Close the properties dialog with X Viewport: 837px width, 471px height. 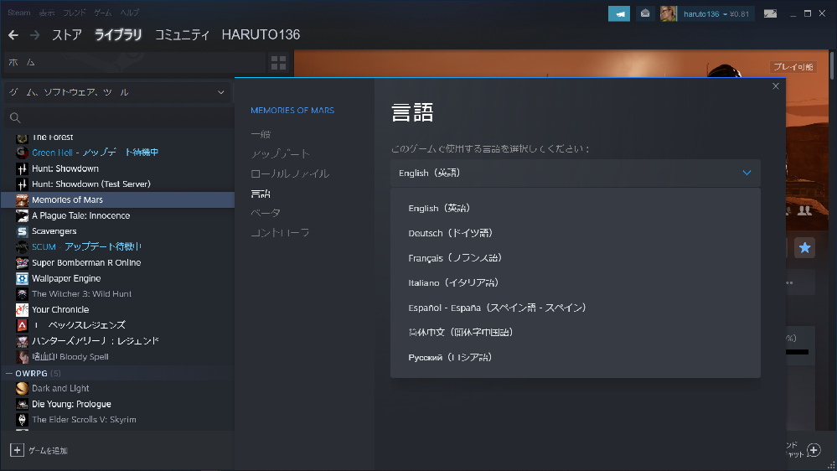pyautogui.click(x=776, y=86)
